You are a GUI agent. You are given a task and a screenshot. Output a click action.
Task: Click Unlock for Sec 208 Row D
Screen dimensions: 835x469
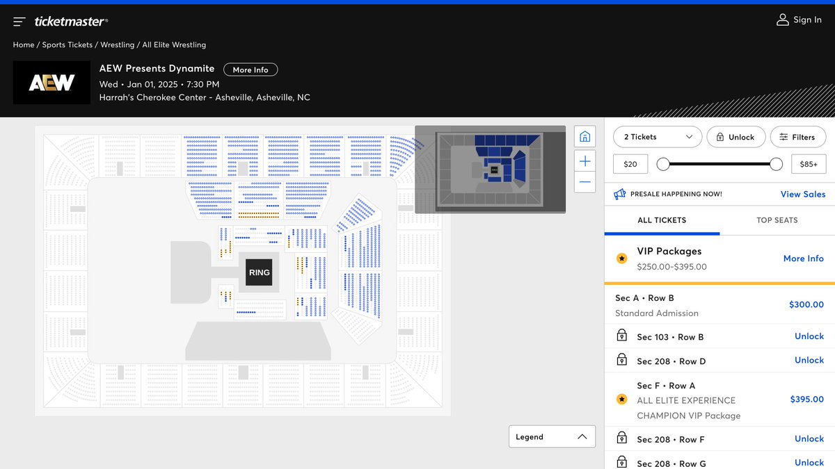tap(809, 360)
